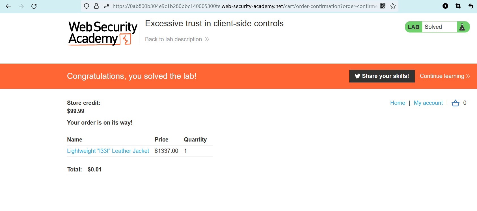Reload the current page
The width and height of the screenshot is (477, 211).
pos(34,6)
